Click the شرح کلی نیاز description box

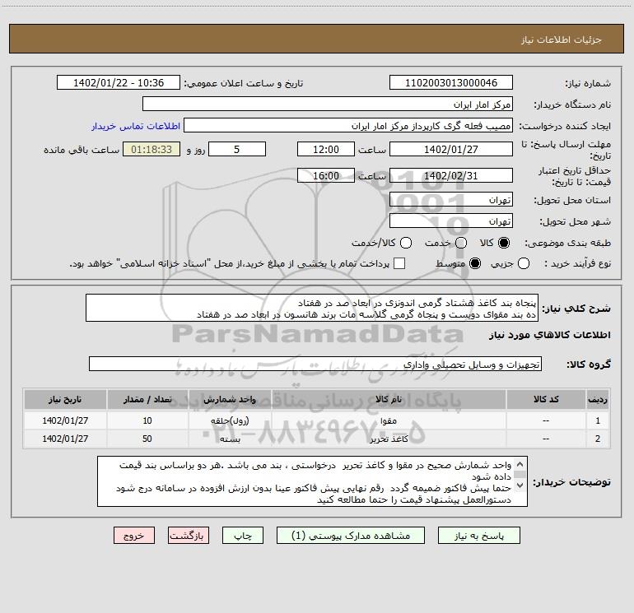tap(312, 309)
